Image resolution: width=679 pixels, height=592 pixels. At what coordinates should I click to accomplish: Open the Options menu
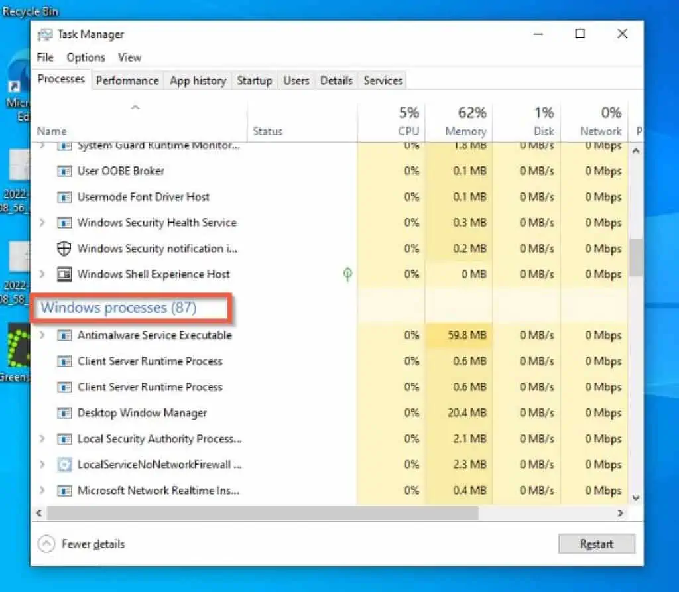pos(86,58)
